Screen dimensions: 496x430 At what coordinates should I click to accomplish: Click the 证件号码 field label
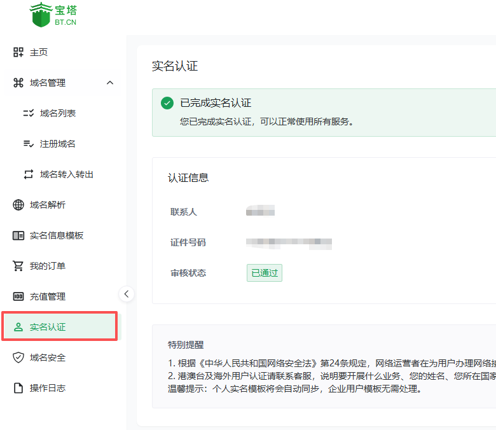[x=188, y=242]
